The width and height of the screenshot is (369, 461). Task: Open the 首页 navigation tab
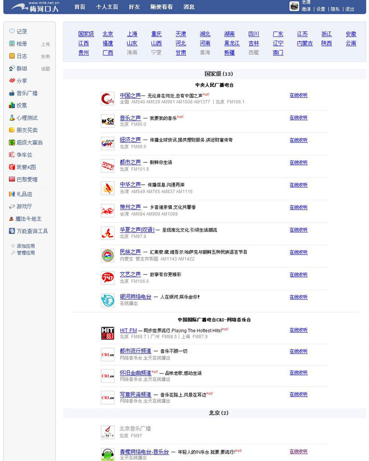[x=80, y=7]
